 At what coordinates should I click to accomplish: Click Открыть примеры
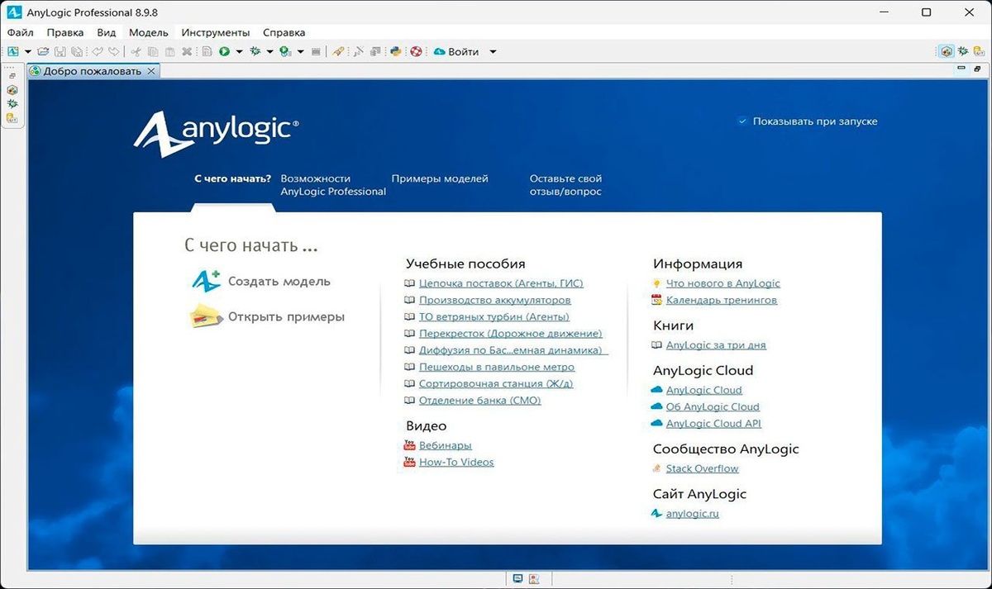[267, 316]
